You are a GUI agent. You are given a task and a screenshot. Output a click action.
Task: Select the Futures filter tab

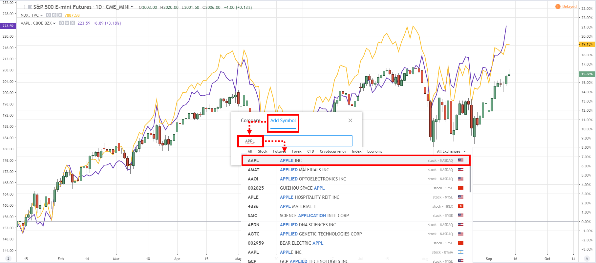pyautogui.click(x=280, y=151)
